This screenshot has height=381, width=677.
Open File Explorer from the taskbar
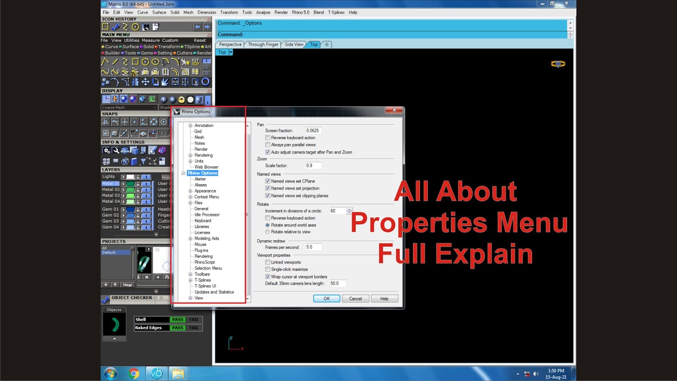pos(178,374)
